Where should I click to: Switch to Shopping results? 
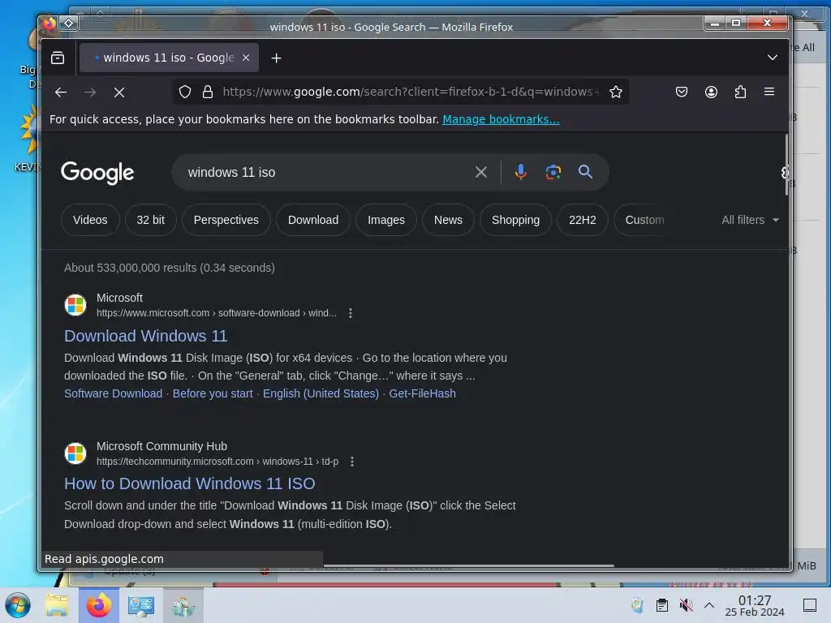[515, 220]
